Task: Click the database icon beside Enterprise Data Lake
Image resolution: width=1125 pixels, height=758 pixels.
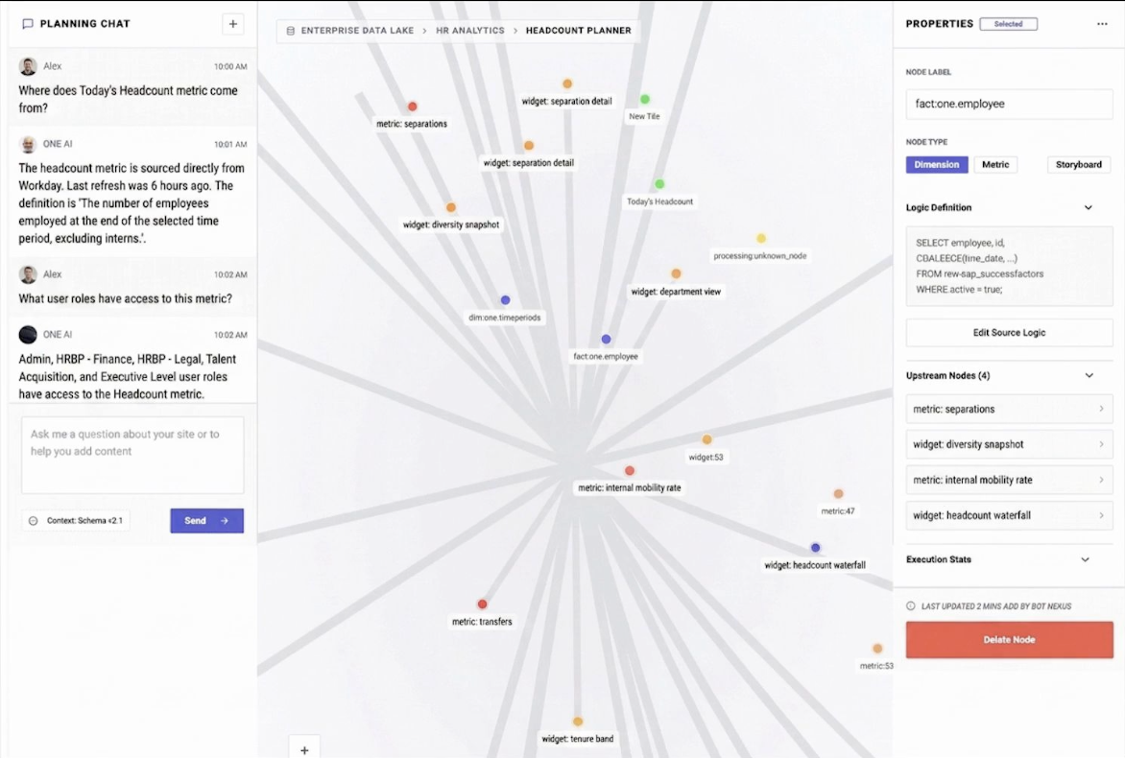Action: point(291,31)
